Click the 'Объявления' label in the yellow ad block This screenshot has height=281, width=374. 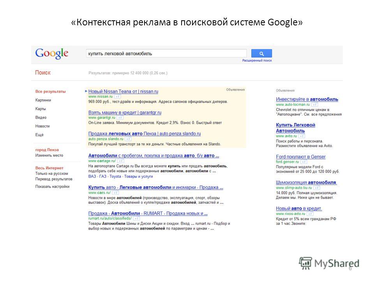[235, 90]
